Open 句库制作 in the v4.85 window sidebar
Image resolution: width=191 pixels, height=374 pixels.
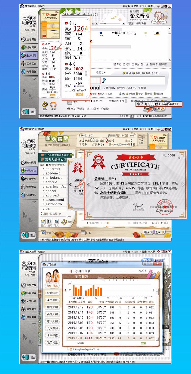(x=29, y=317)
